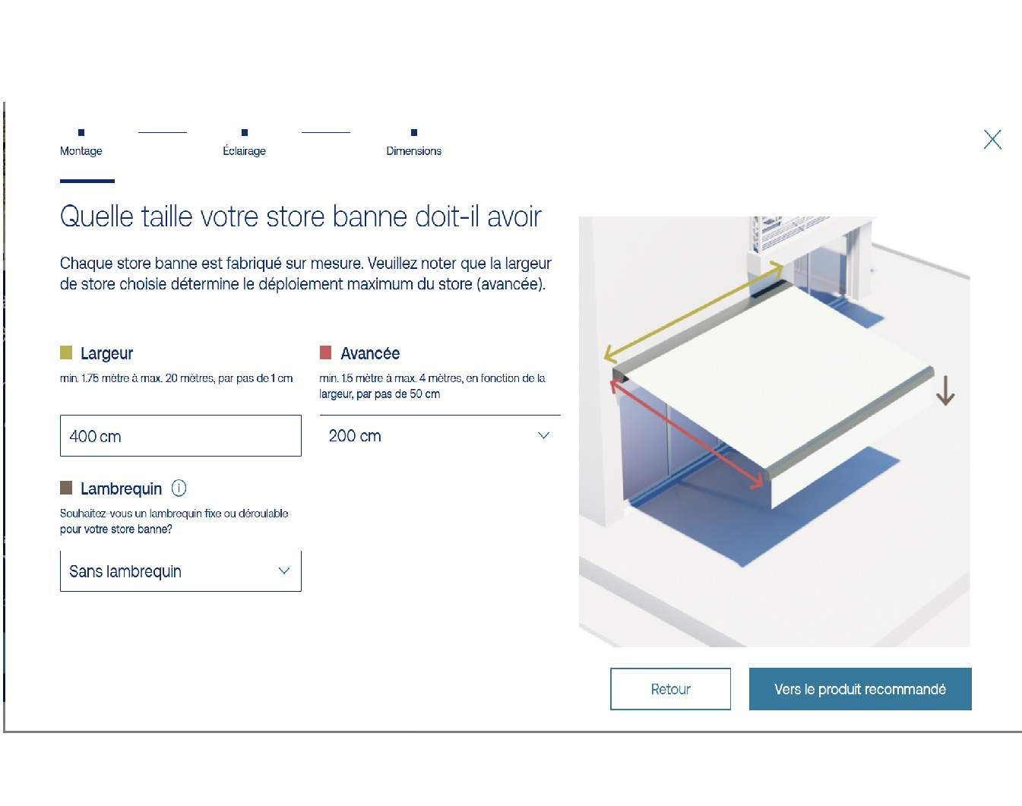Expand the Sans lambrequin chevron arrow
The image size is (1022, 806).
(x=284, y=571)
